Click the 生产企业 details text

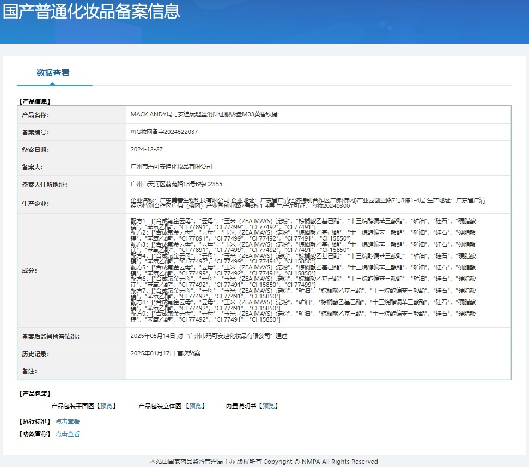click(x=308, y=204)
